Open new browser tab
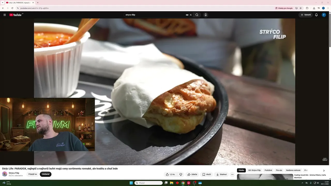Screen dimensions: 331x186 pyautogui.click(x=38, y=3)
